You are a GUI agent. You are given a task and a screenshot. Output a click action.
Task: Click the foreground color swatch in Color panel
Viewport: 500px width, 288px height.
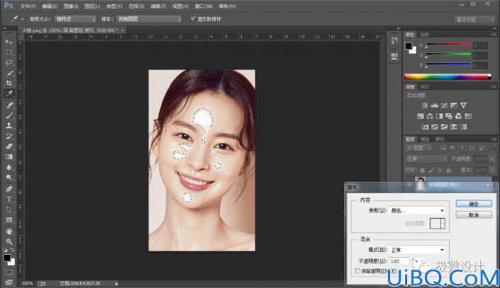point(409,46)
